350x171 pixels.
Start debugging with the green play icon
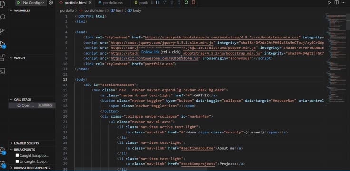(x=19, y=3)
